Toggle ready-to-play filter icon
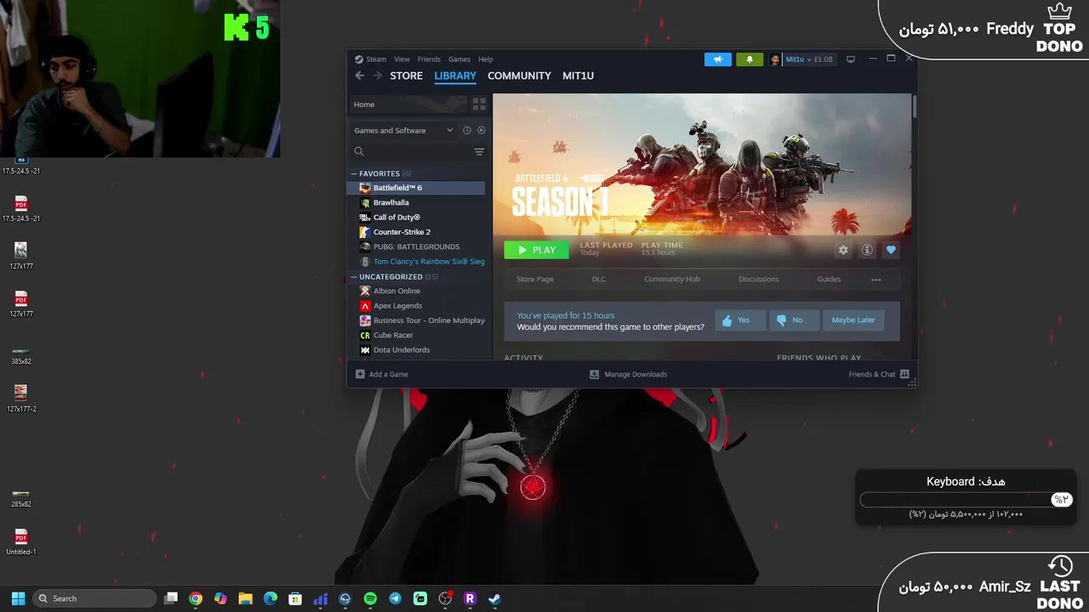1089x612 pixels. 482,130
